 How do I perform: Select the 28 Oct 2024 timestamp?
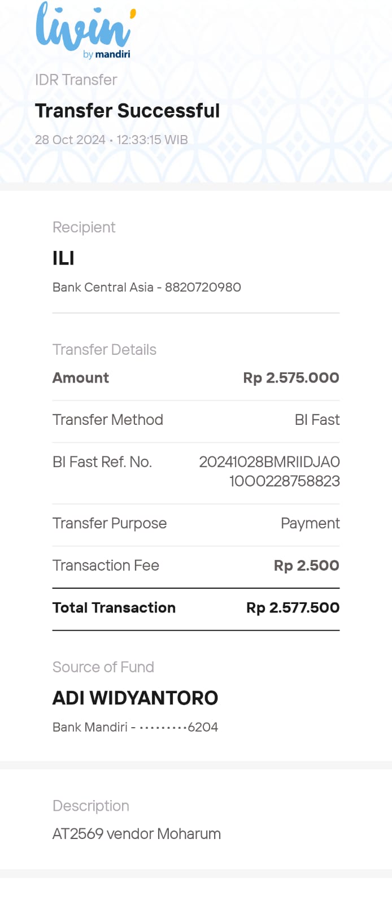click(x=111, y=140)
